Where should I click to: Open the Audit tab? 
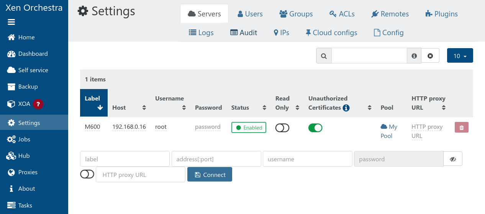click(244, 33)
